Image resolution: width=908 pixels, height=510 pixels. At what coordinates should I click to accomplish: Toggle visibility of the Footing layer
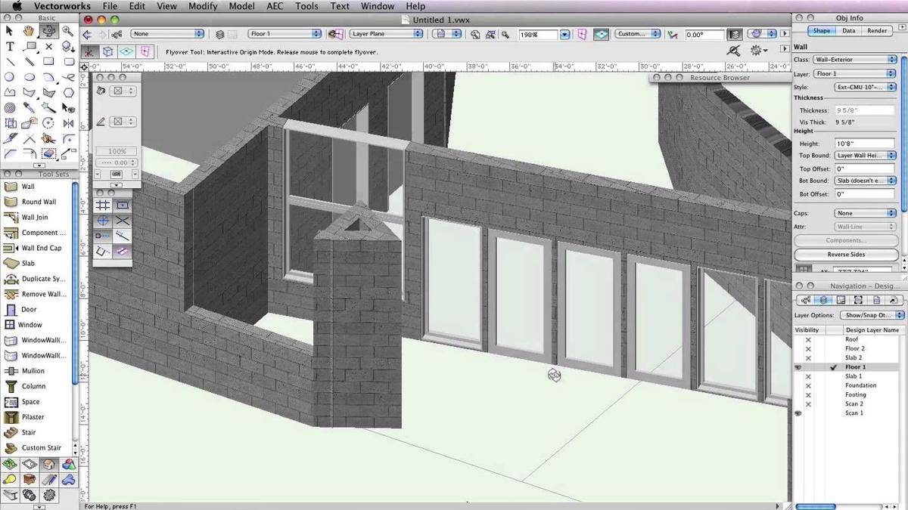(808, 394)
